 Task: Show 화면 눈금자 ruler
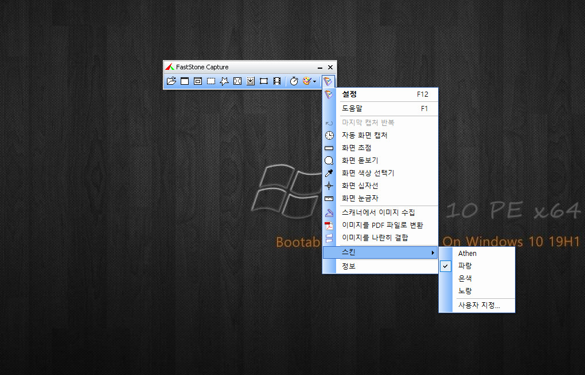381,199
